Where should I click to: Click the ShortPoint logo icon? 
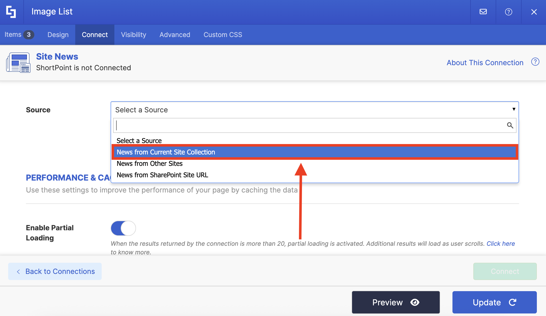(x=11, y=12)
